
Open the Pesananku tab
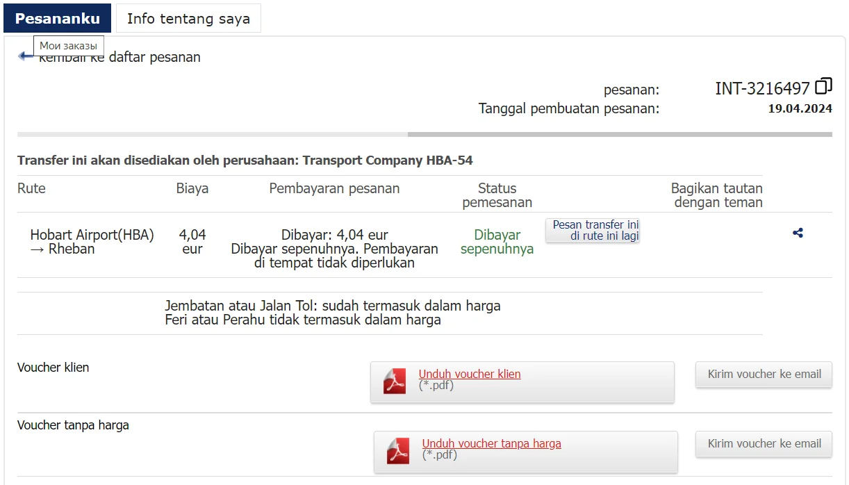[57, 19]
